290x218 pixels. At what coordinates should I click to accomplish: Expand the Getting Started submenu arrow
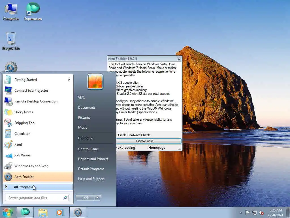click(69, 80)
